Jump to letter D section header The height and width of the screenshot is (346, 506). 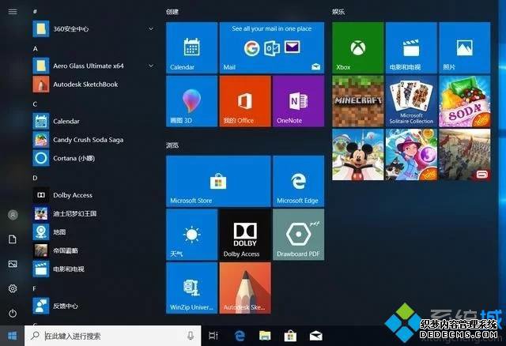click(x=35, y=178)
